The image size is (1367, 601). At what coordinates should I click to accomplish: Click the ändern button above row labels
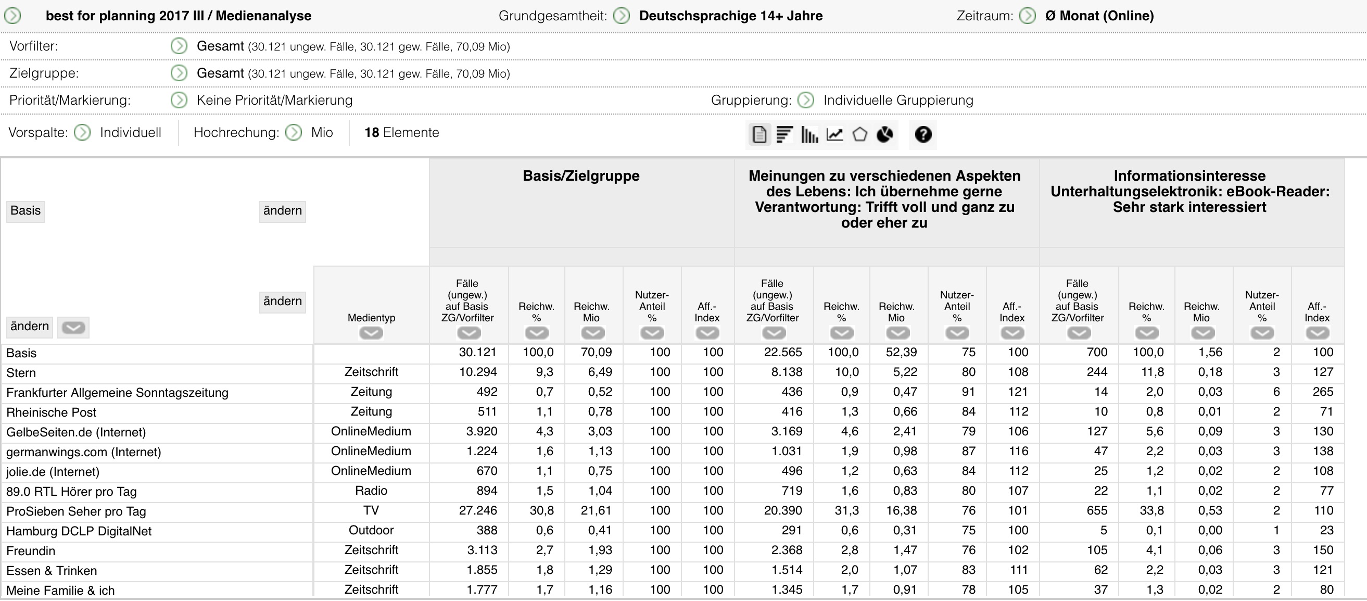[30, 327]
